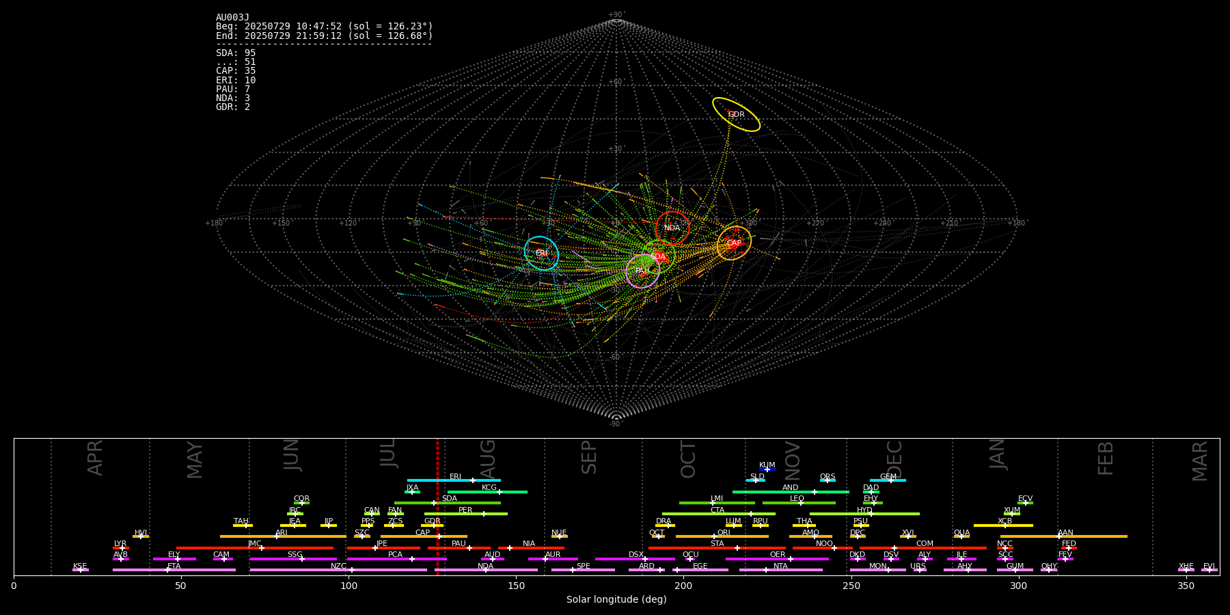1230x615 pixels.
Task: Click the KSE activity bar in timeline
Action: [x=81, y=570]
